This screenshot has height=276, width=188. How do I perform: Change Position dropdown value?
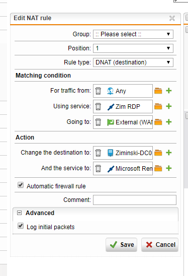pos(133,48)
